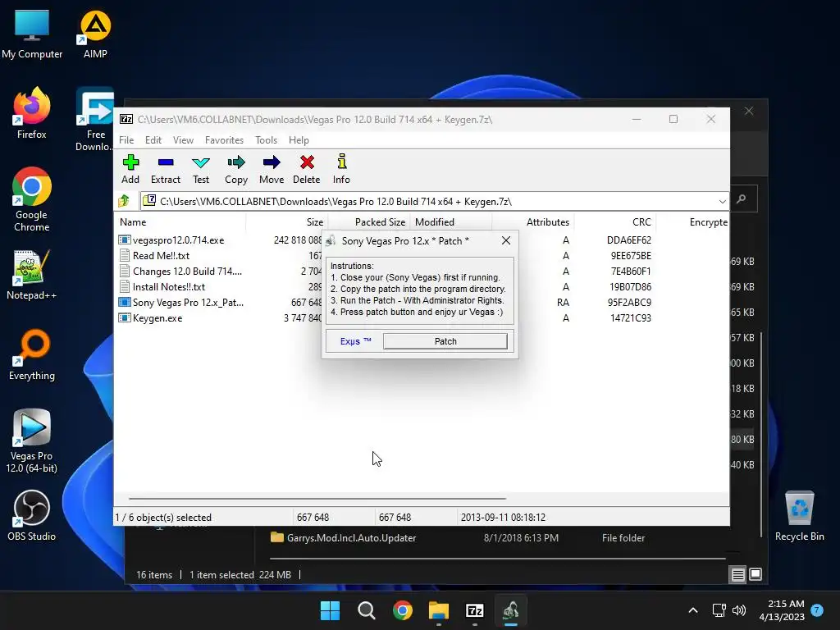The height and width of the screenshot is (630, 840).
Task: Sort by the Attributes column header
Action: pos(533,221)
